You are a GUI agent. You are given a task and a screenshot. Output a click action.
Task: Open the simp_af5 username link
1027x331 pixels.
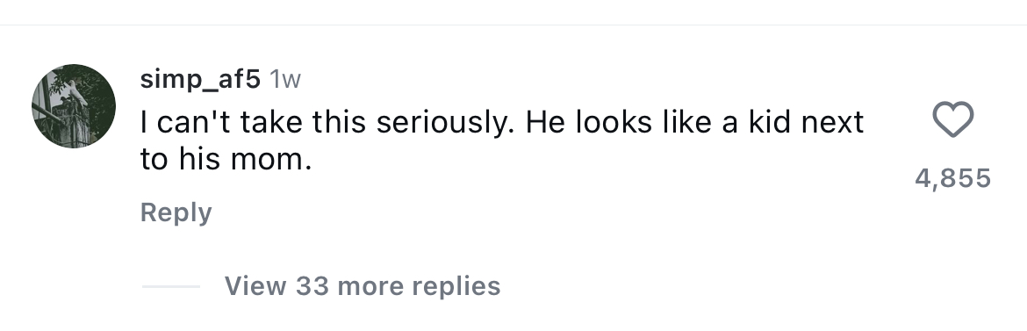pos(200,79)
